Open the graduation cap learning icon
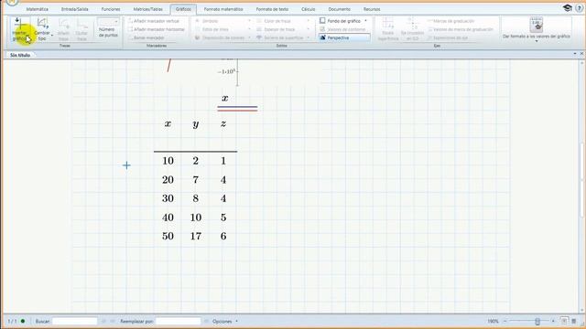This screenshot has width=586, height=329. tap(568, 8)
